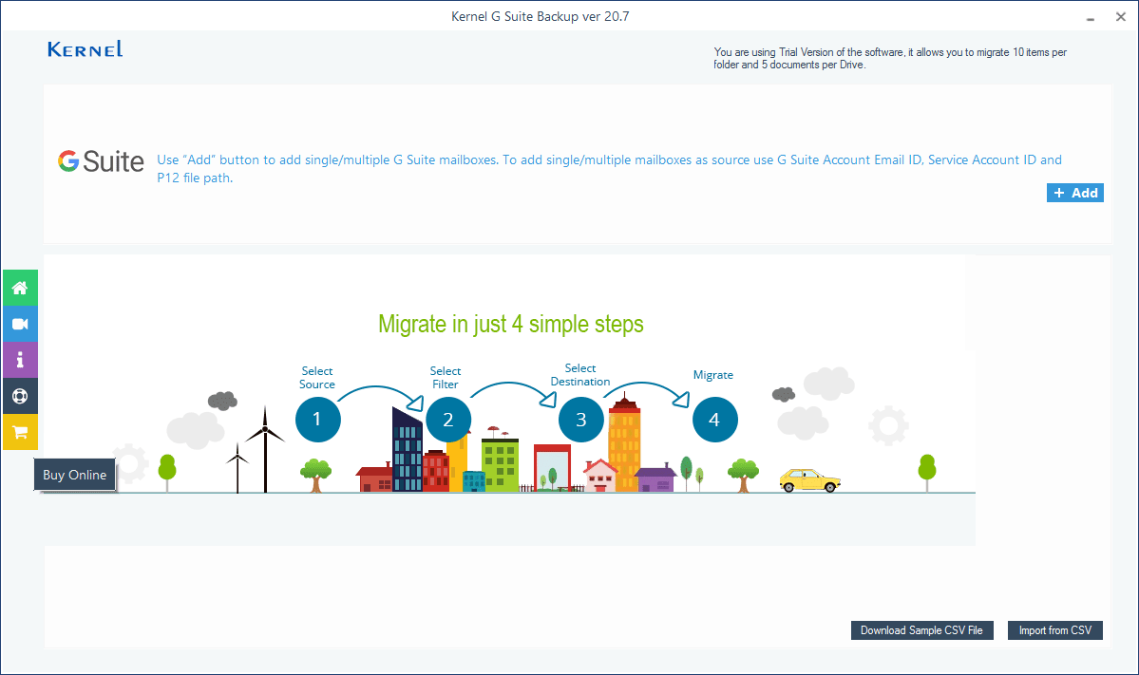
Task: Click the G Suite logo
Action: (x=101, y=161)
